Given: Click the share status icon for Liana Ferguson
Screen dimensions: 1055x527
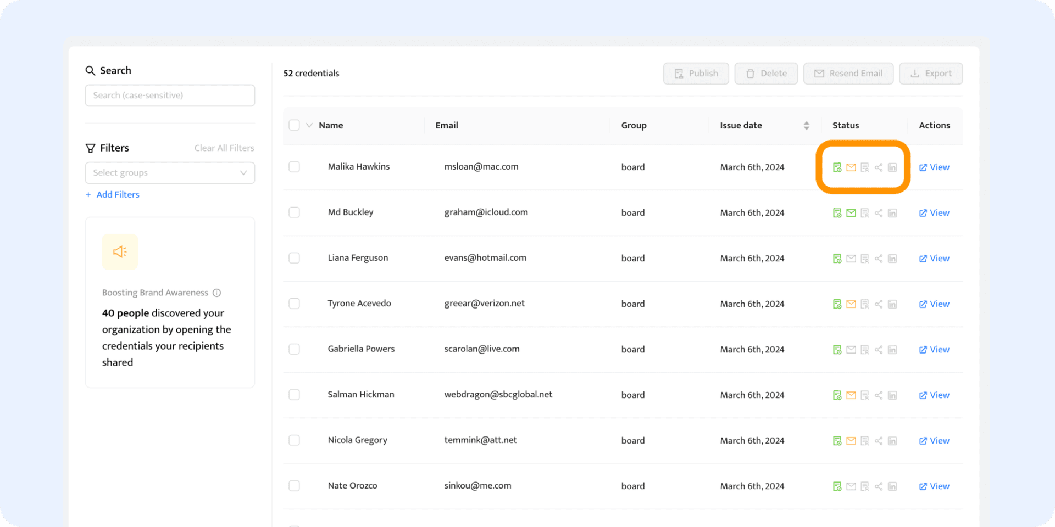Looking at the screenshot, I should (879, 259).
